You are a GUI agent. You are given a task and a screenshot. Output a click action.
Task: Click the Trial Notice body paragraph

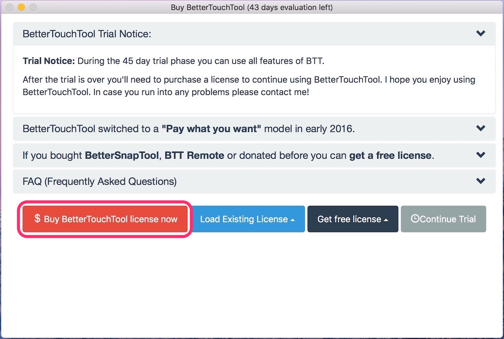click(249, 87)
